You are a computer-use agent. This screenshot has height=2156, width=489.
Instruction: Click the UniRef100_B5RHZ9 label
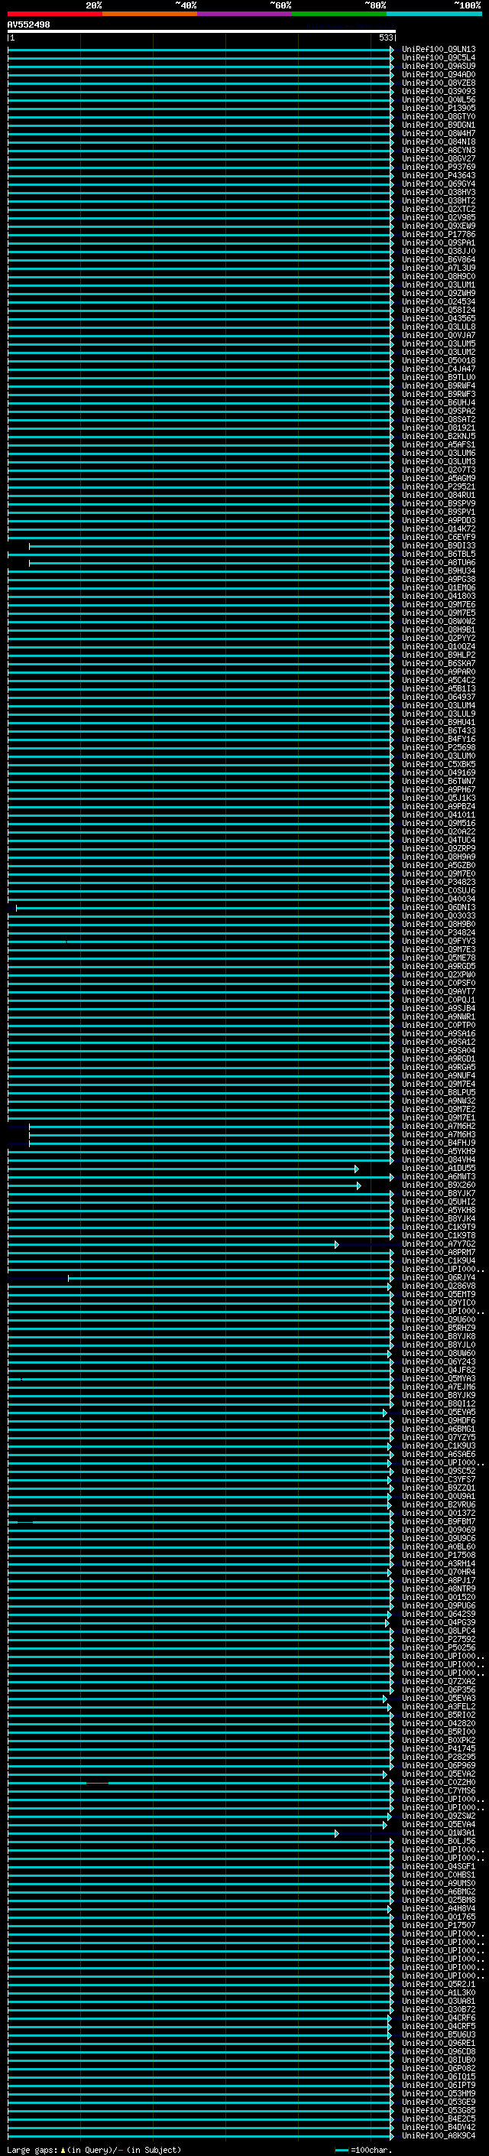tap(439, 1328)
